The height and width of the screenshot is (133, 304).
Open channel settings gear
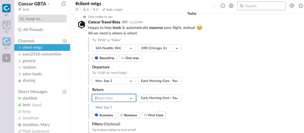coord(231,6)
